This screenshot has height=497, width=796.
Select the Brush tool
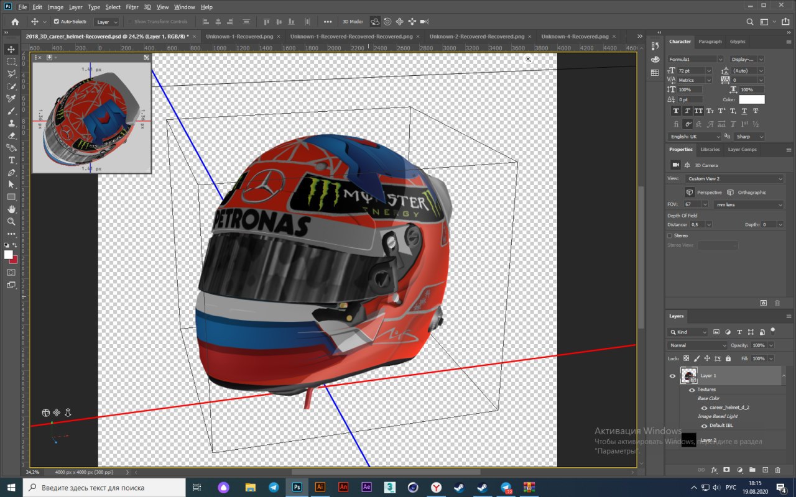point(11,111)
